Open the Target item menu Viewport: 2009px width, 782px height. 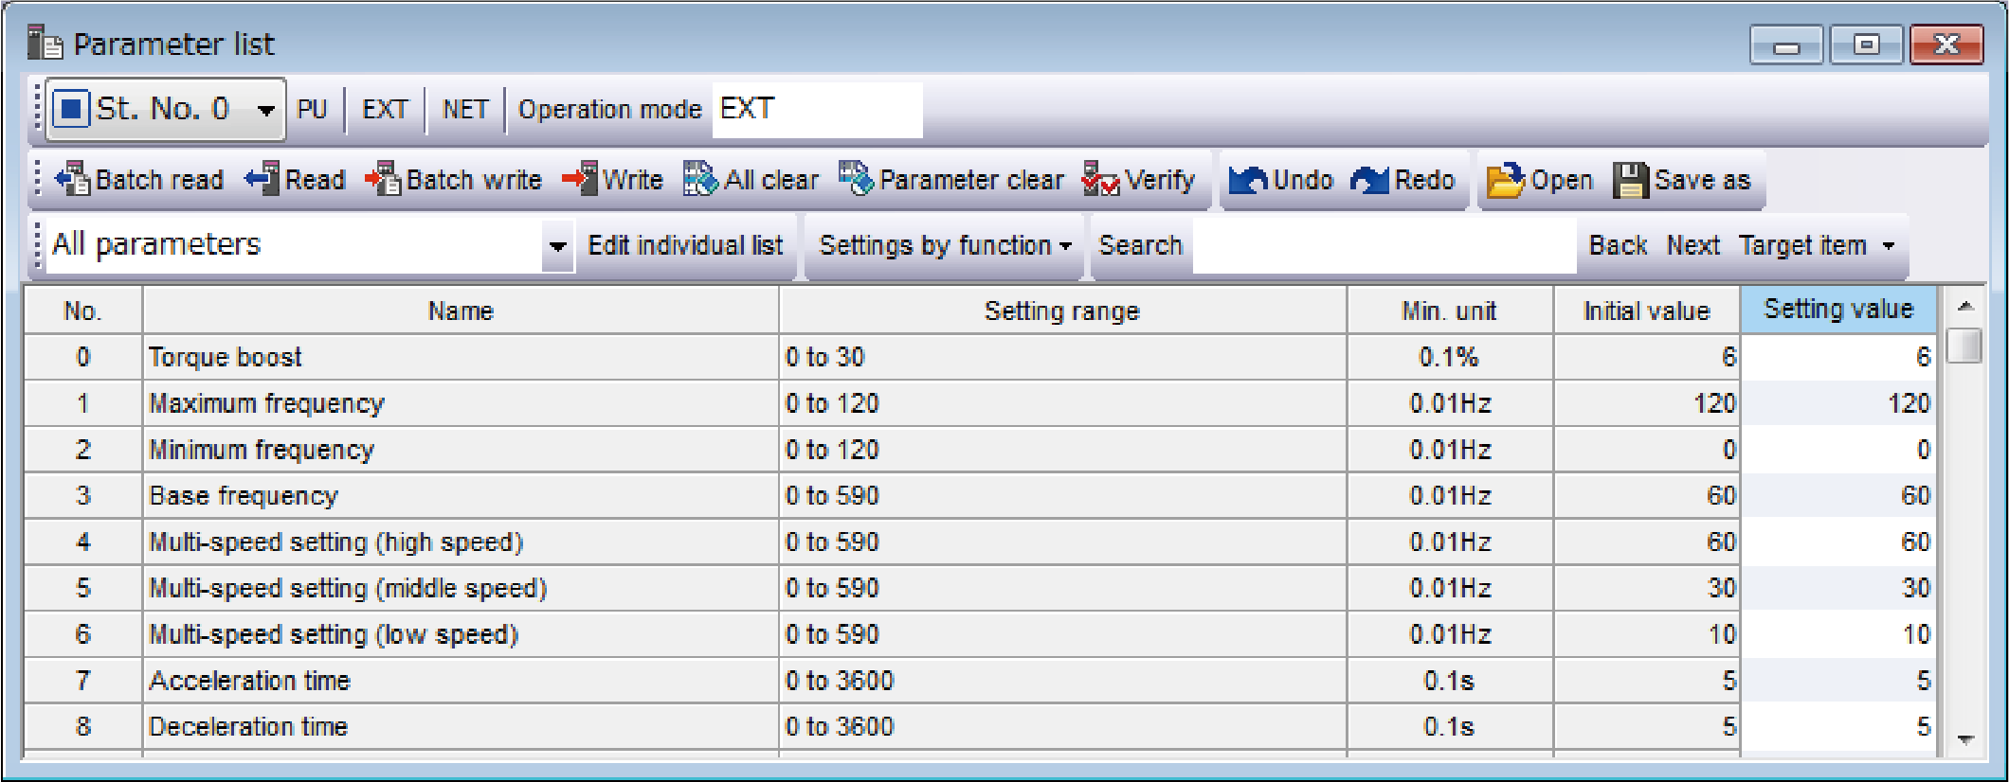1816,246
